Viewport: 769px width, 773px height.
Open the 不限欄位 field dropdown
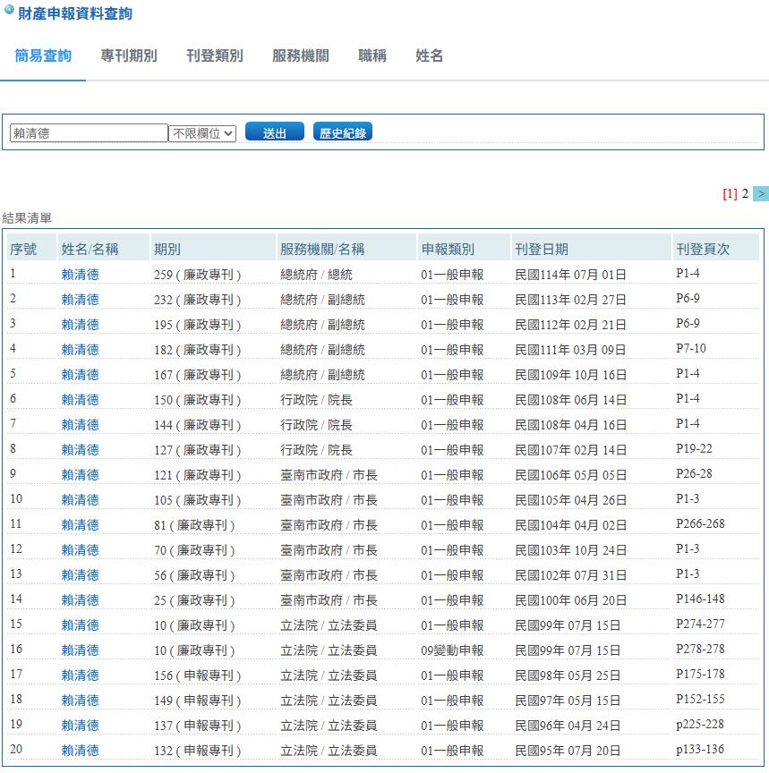(x=202, y=133)
